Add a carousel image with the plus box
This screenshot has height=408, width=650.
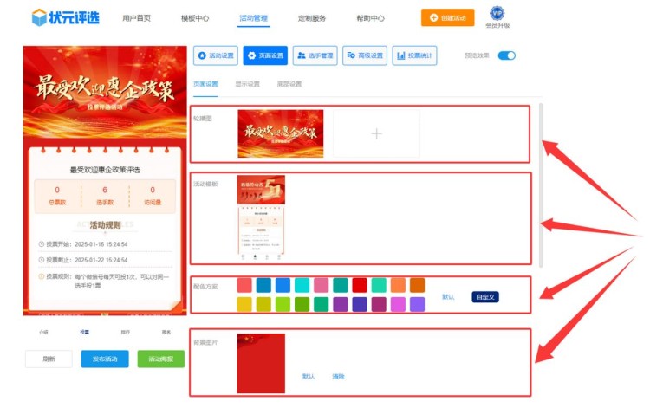click(x=376, y=133)
